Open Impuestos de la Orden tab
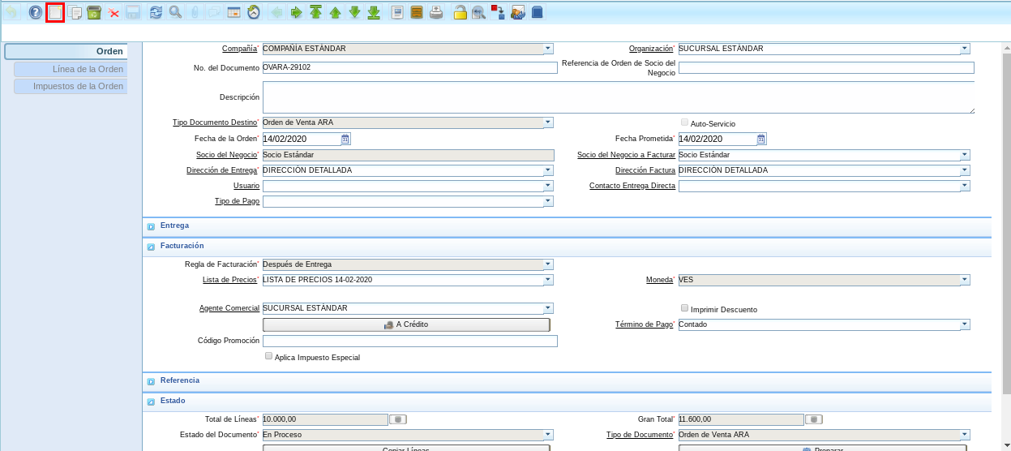 pyautogui.click(x=78, y=86)
